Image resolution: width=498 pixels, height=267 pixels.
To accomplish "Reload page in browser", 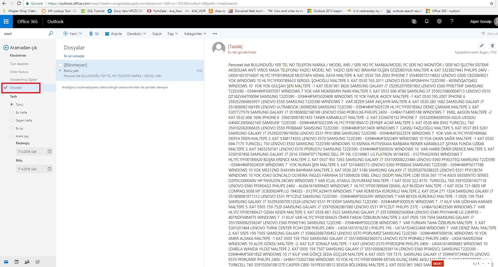I will click(x=19, y=3).
